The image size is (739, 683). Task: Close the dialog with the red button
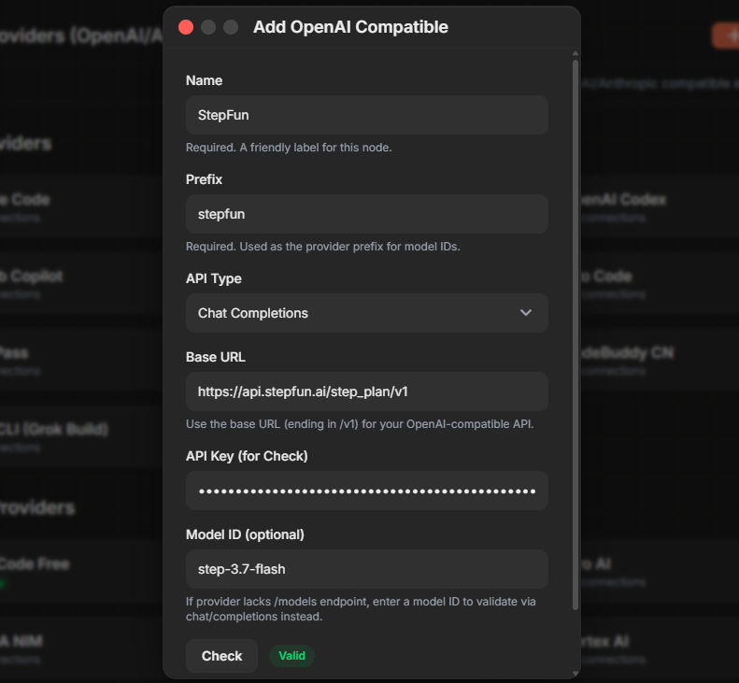click(186, 27)
